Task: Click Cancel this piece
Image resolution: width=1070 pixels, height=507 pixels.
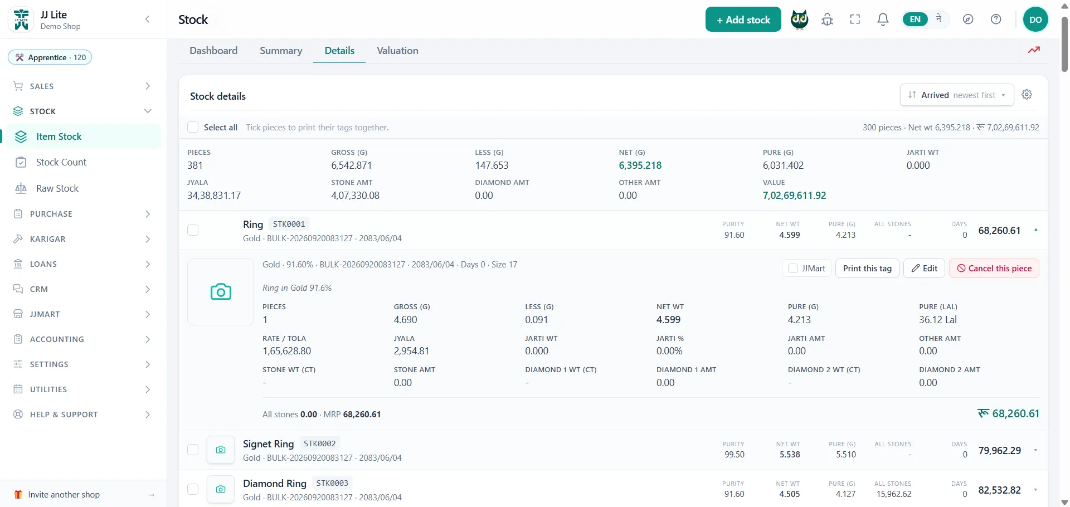Action: click(x=994, y=269)
